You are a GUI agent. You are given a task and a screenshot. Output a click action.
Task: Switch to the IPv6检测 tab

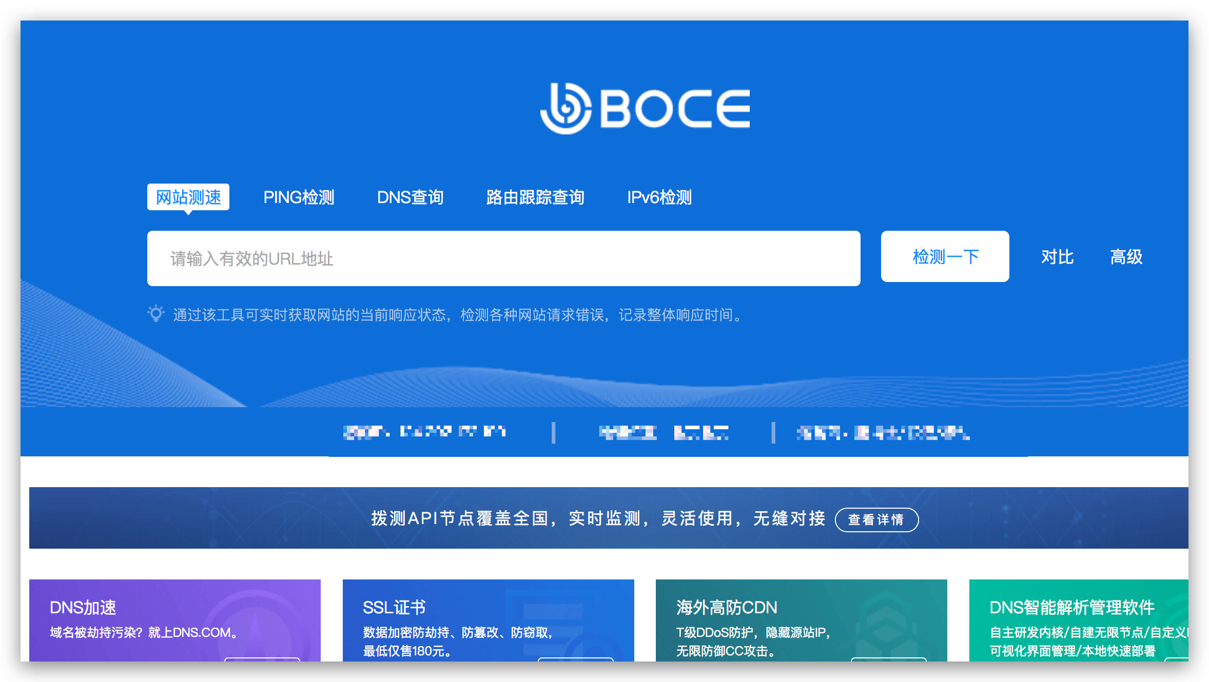[659, 197]
